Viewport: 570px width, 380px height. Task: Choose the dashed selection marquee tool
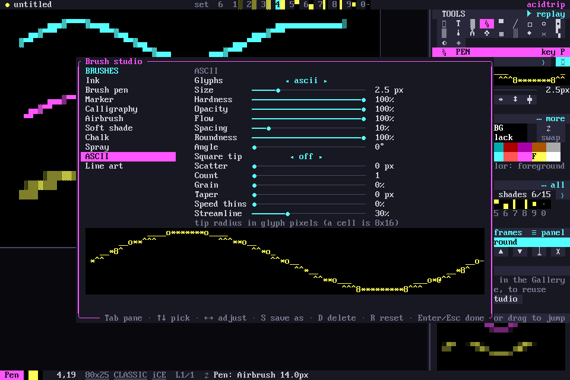coord(444,24)
